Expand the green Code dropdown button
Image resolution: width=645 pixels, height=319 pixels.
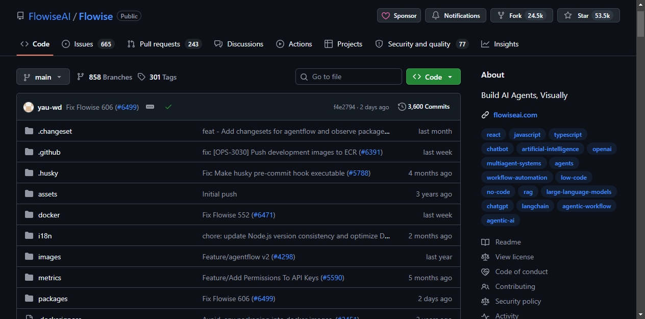coord(433,77)
